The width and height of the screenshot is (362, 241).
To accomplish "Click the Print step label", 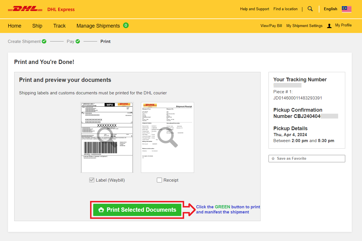I will click(105, 41).
